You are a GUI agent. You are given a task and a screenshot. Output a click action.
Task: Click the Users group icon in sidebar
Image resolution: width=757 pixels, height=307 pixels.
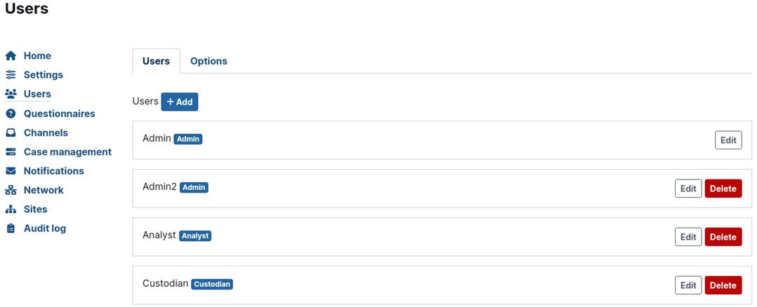pos(11,94)
